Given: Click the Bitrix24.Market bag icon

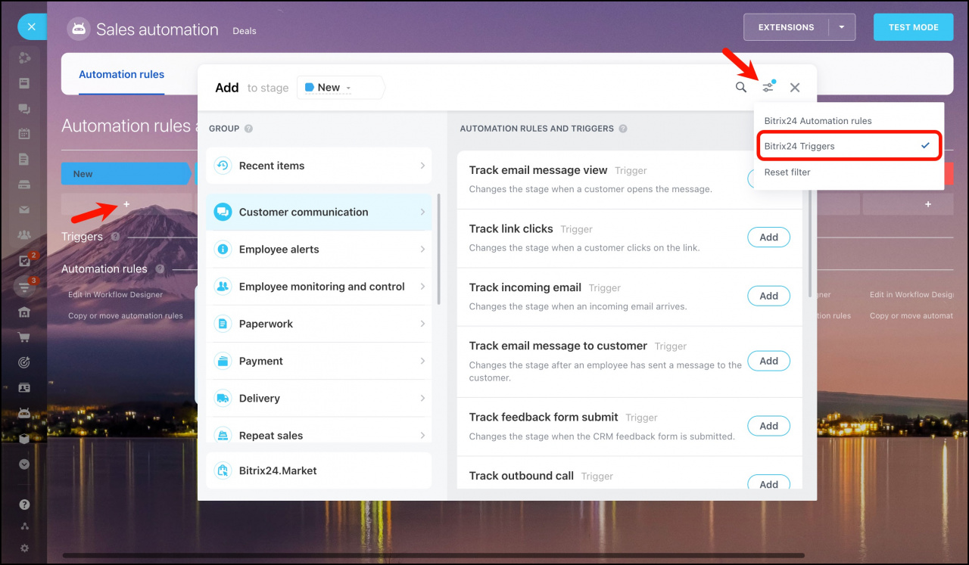Looking at the screenshot, I should (x=223, y=470).
